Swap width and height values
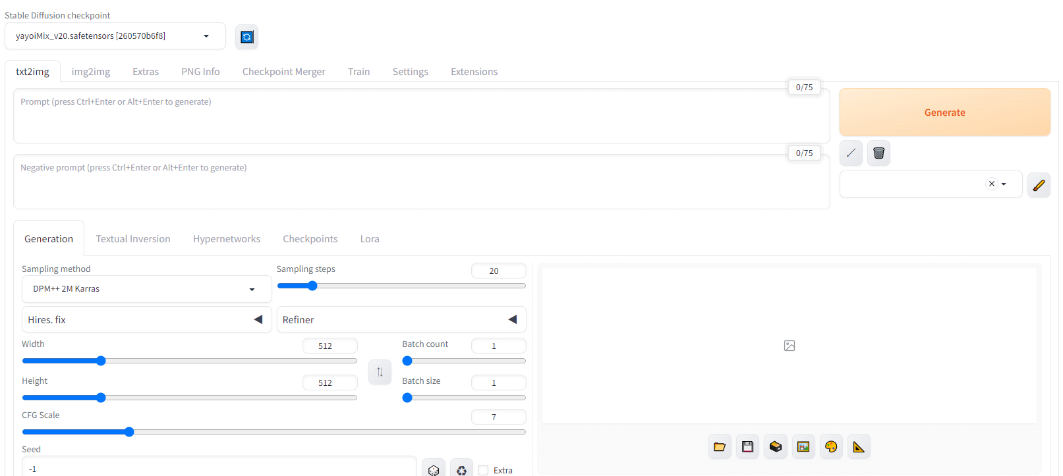The image size is (1063, 476). tap(380, 372)
